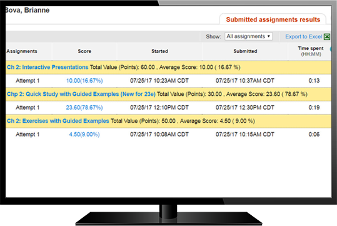Image resolution: width=337 pixels, height=226 pixels.
Task: Click the 4.50(9.00%) score link
Action: pyautogui.click(x=84, y=135)
